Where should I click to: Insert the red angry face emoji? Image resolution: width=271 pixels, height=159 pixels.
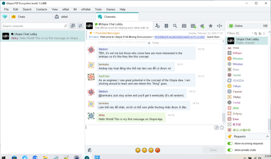point(158,150)
